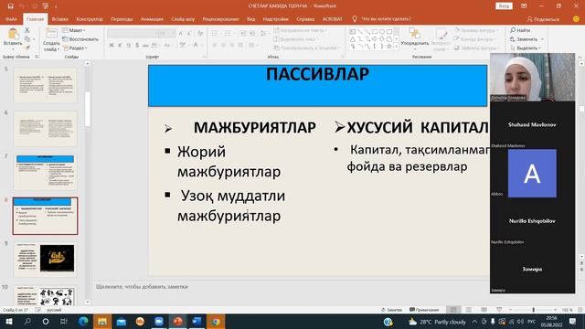Switch to Переходы (Transitions) tab
The width and height of the screenshot is (585, 329).
click(122, 18)
